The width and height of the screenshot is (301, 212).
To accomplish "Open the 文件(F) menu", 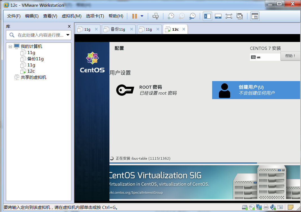I will [14, 16].
